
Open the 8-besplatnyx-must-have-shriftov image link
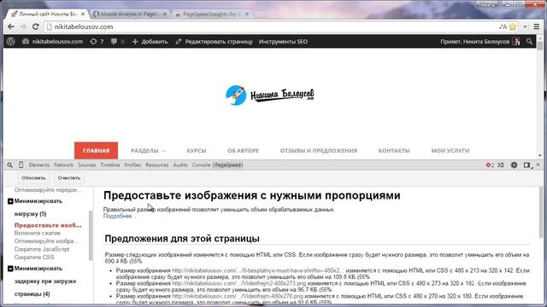pos(257,270)
